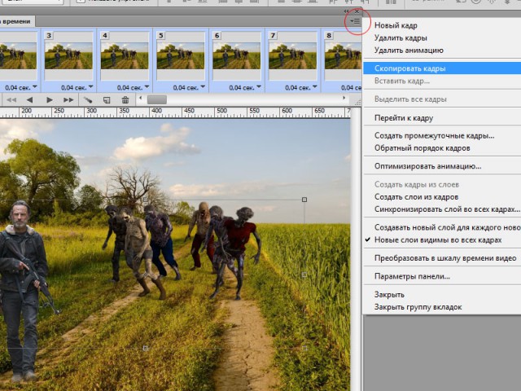Open frame 6 delay time dropdown

click(259, 87)
